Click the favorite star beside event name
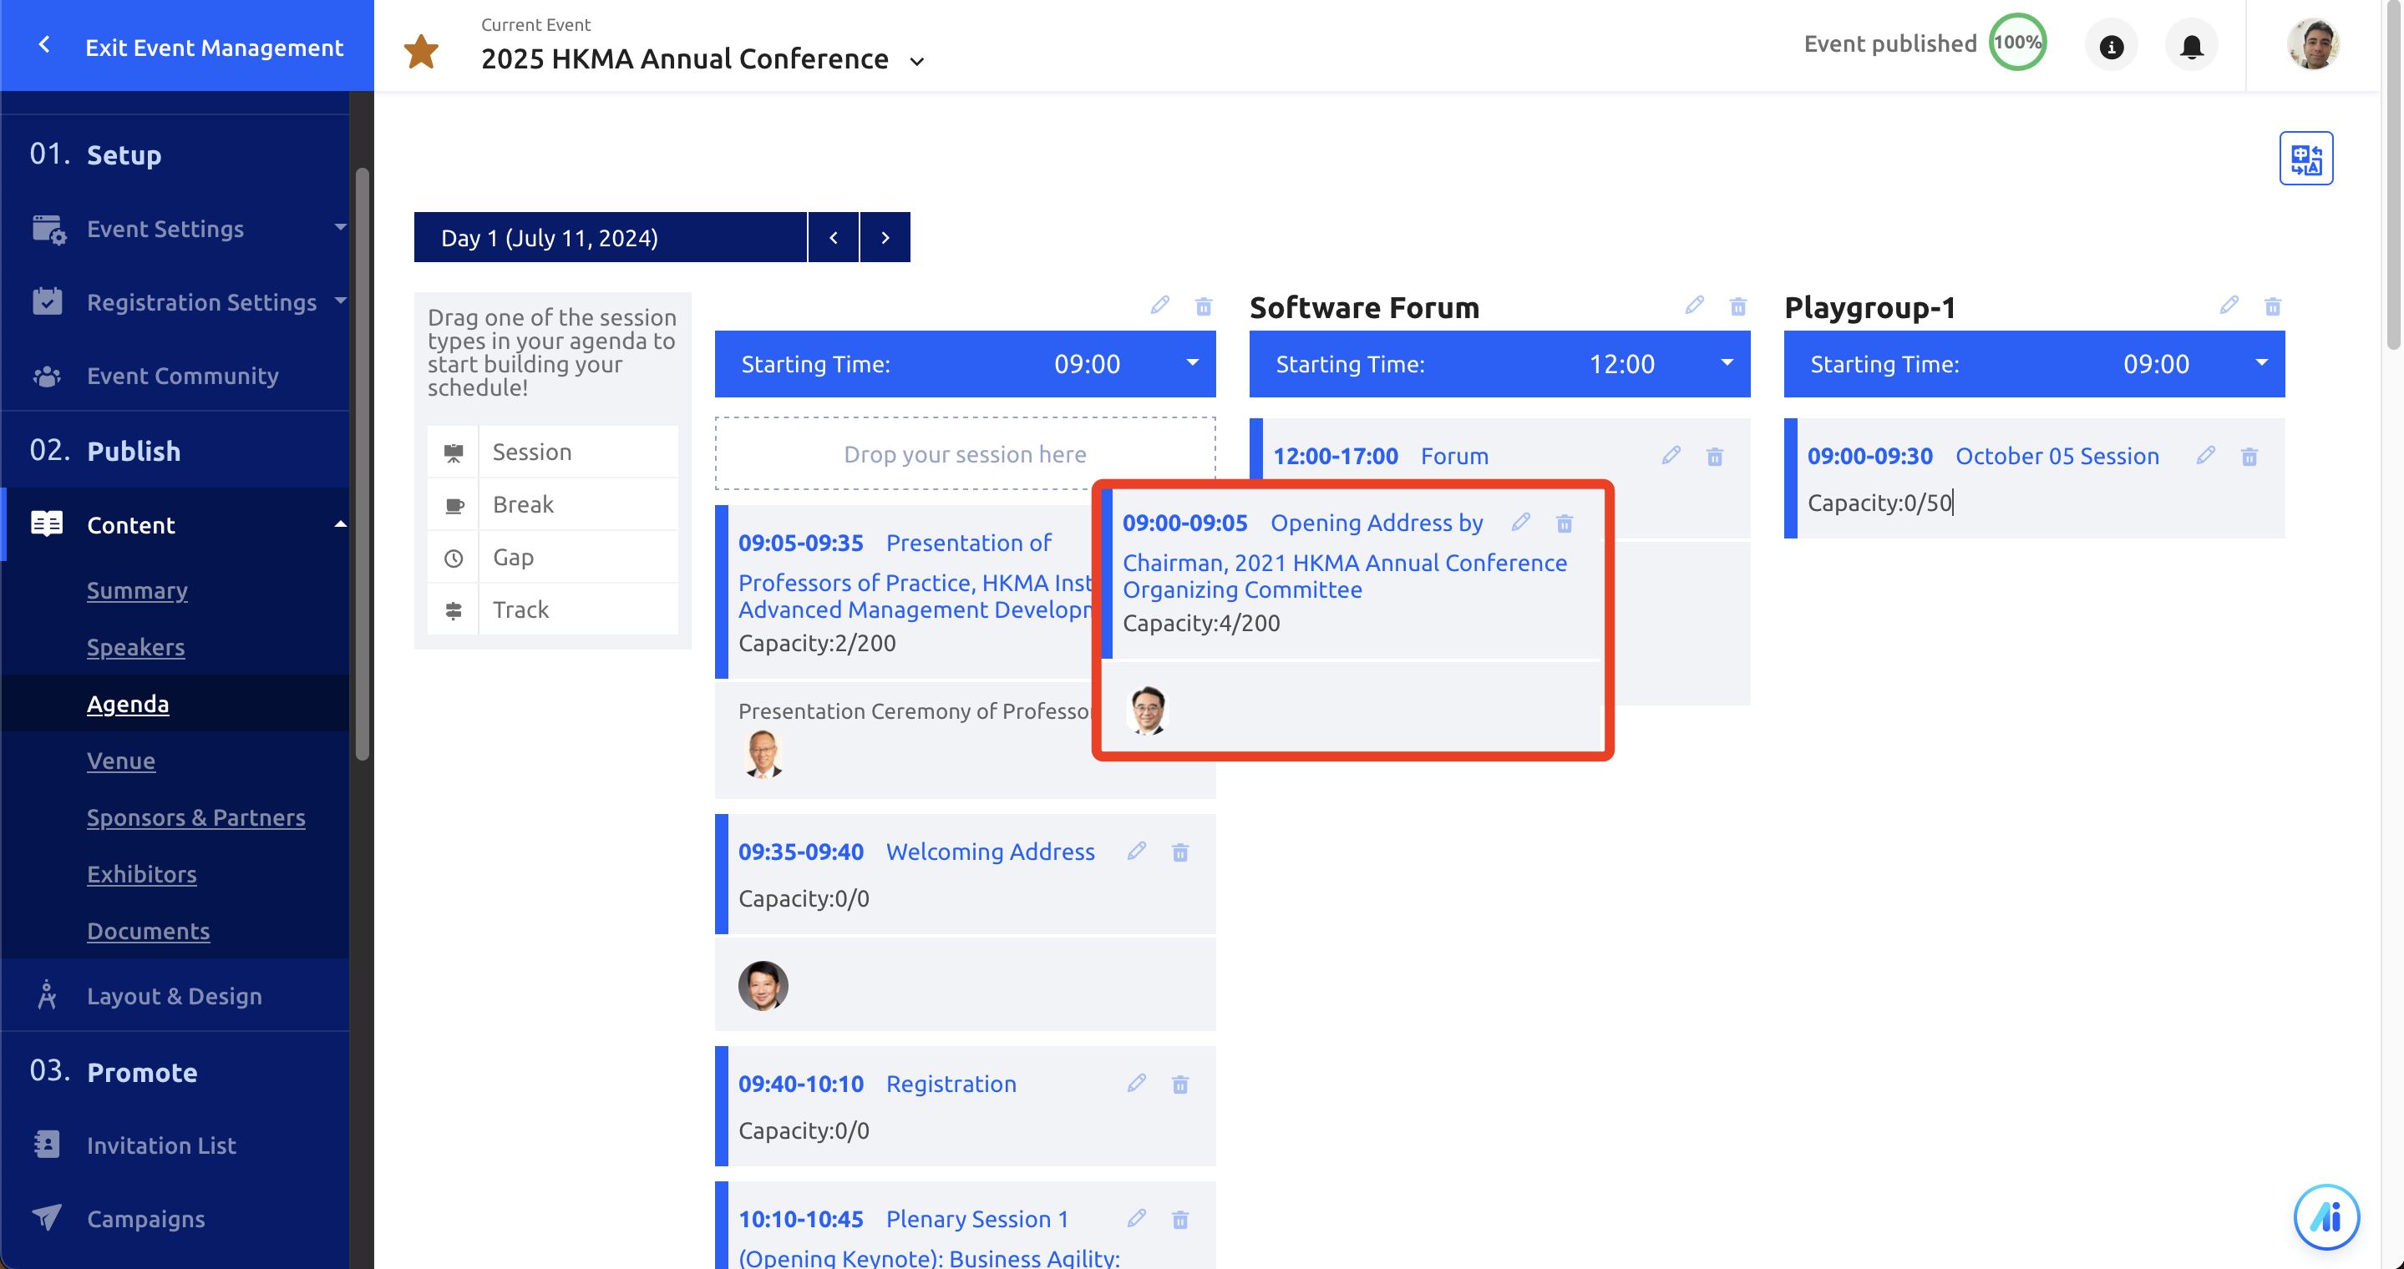The height and width of the screenshot is (1269, 2404). tap(421, 51)
